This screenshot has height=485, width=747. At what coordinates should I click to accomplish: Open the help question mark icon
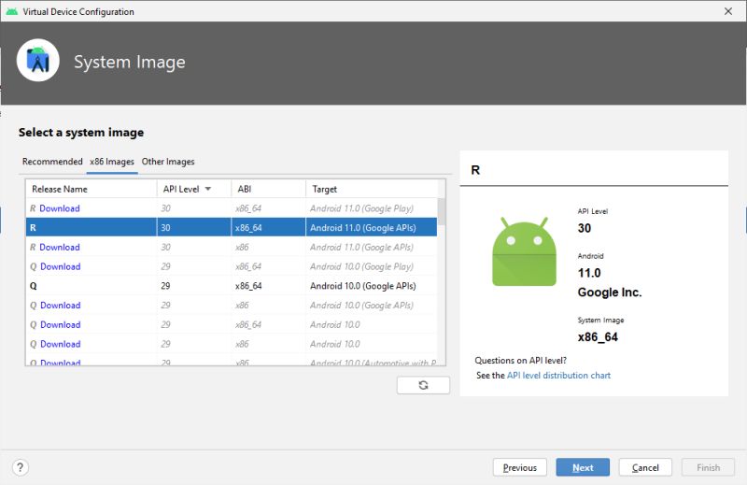20,467
